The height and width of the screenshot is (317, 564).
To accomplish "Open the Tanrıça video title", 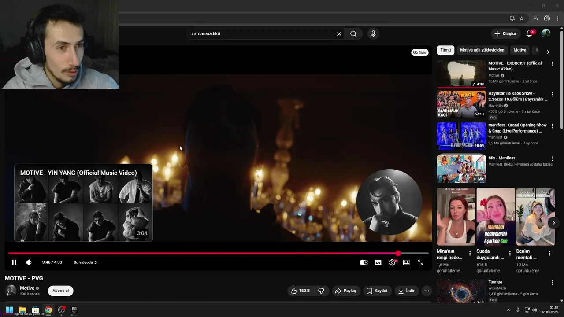I will 495,282.
